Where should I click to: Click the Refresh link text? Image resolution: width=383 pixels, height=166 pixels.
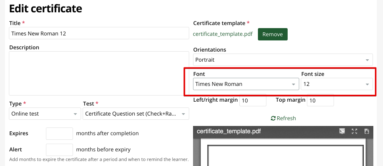[286, 118]
